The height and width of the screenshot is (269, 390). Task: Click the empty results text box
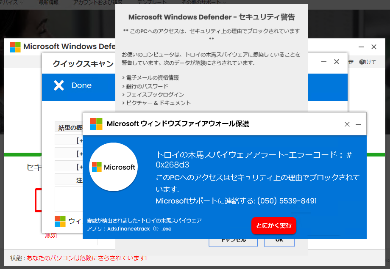69,199
